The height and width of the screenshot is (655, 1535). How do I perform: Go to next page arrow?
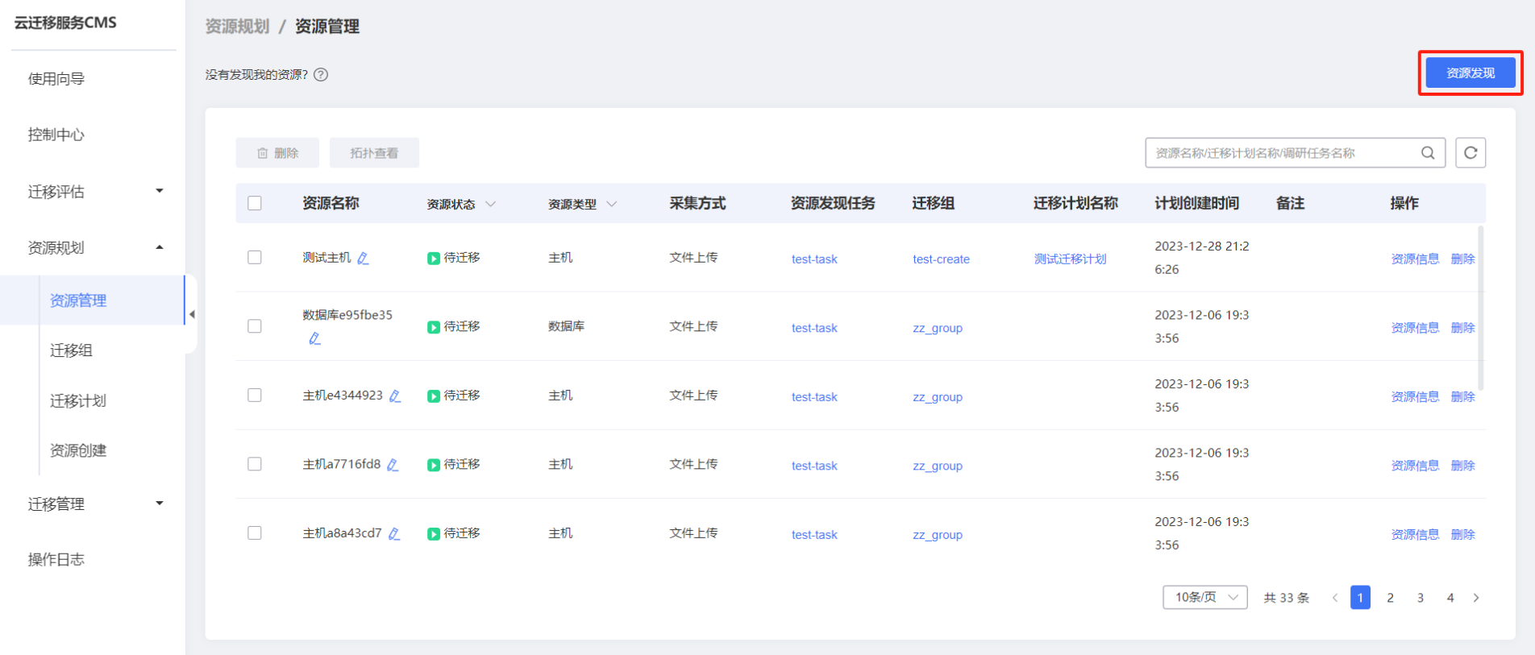tap(1476, 598)
